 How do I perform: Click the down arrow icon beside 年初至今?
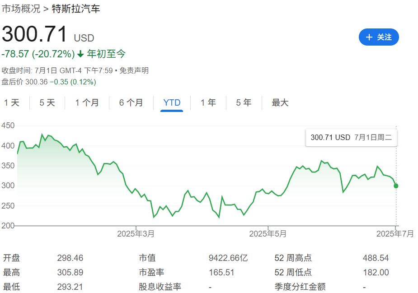point(80,55)
